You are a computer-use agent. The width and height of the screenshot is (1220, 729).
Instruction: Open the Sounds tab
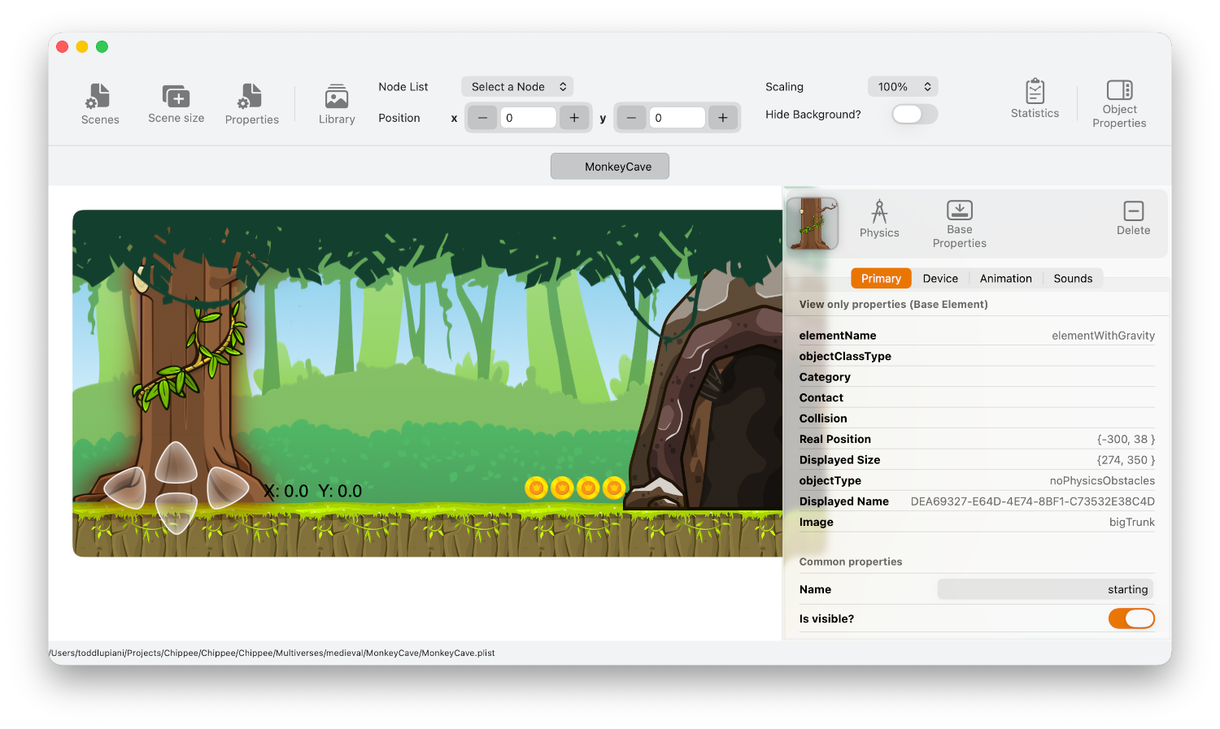1073,279
